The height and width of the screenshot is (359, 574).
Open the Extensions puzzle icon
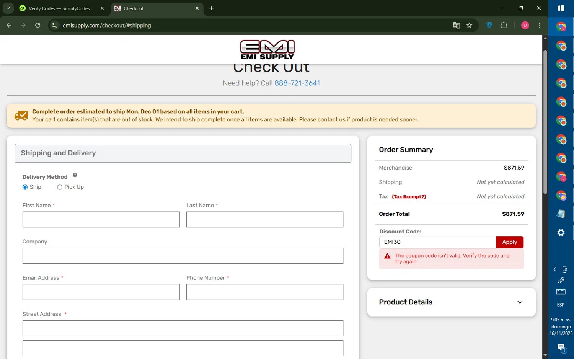(504, 25)
